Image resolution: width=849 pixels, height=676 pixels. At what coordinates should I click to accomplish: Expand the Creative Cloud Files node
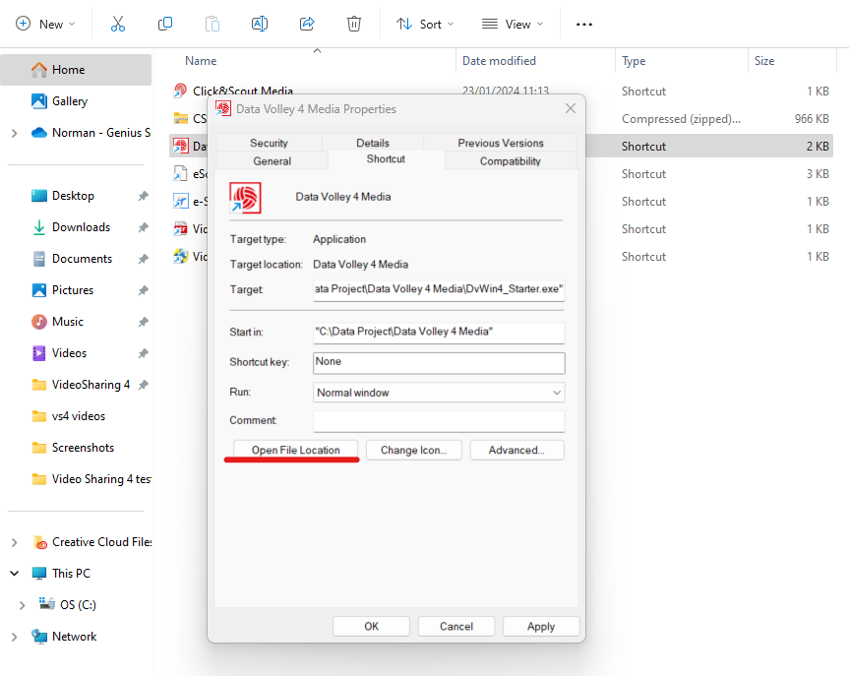click(x=15, y=542)
